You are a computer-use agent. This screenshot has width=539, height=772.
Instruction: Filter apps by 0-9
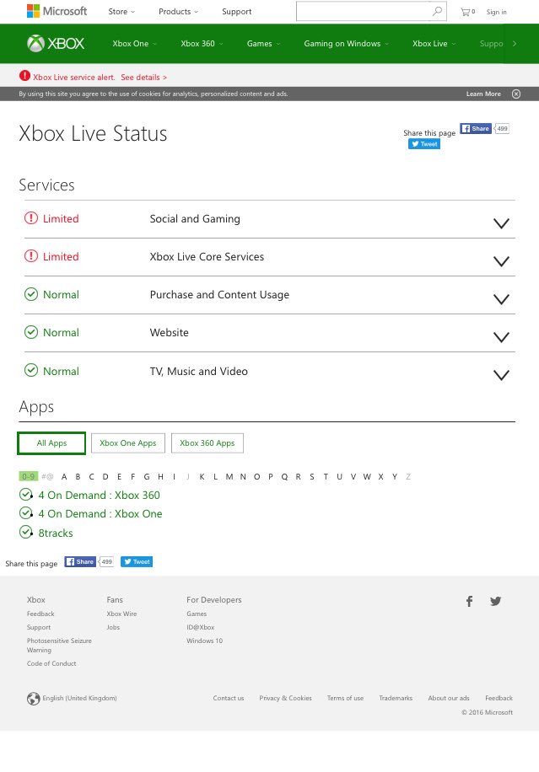(28, 476)
